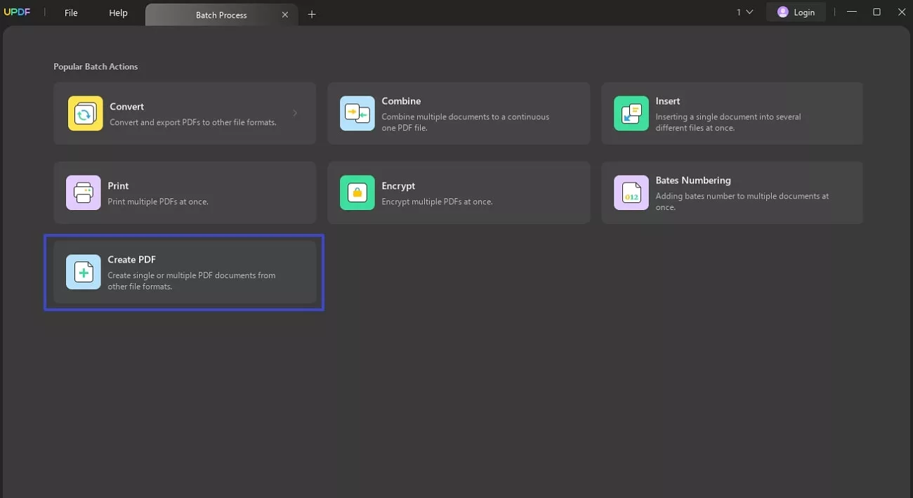This screenshot has width=913, height=498.
Task: Click the Encrypt card title
Action: (x=398, y=186)
